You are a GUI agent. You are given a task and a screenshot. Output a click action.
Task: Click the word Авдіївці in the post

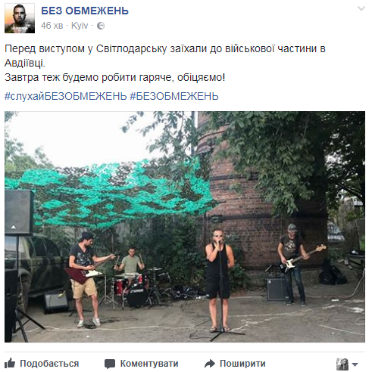point(25,63)
